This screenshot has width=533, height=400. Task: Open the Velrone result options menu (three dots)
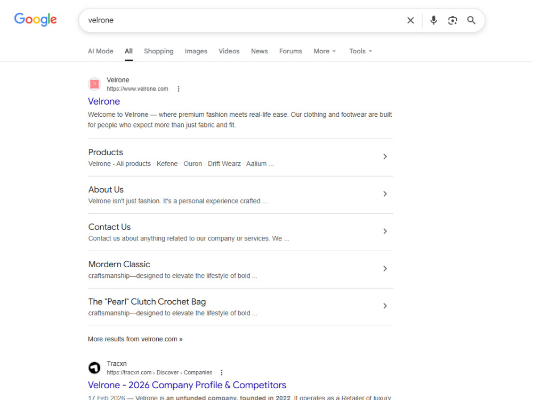tap(179, 89)
